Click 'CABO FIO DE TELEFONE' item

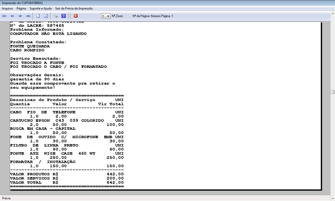43,112
